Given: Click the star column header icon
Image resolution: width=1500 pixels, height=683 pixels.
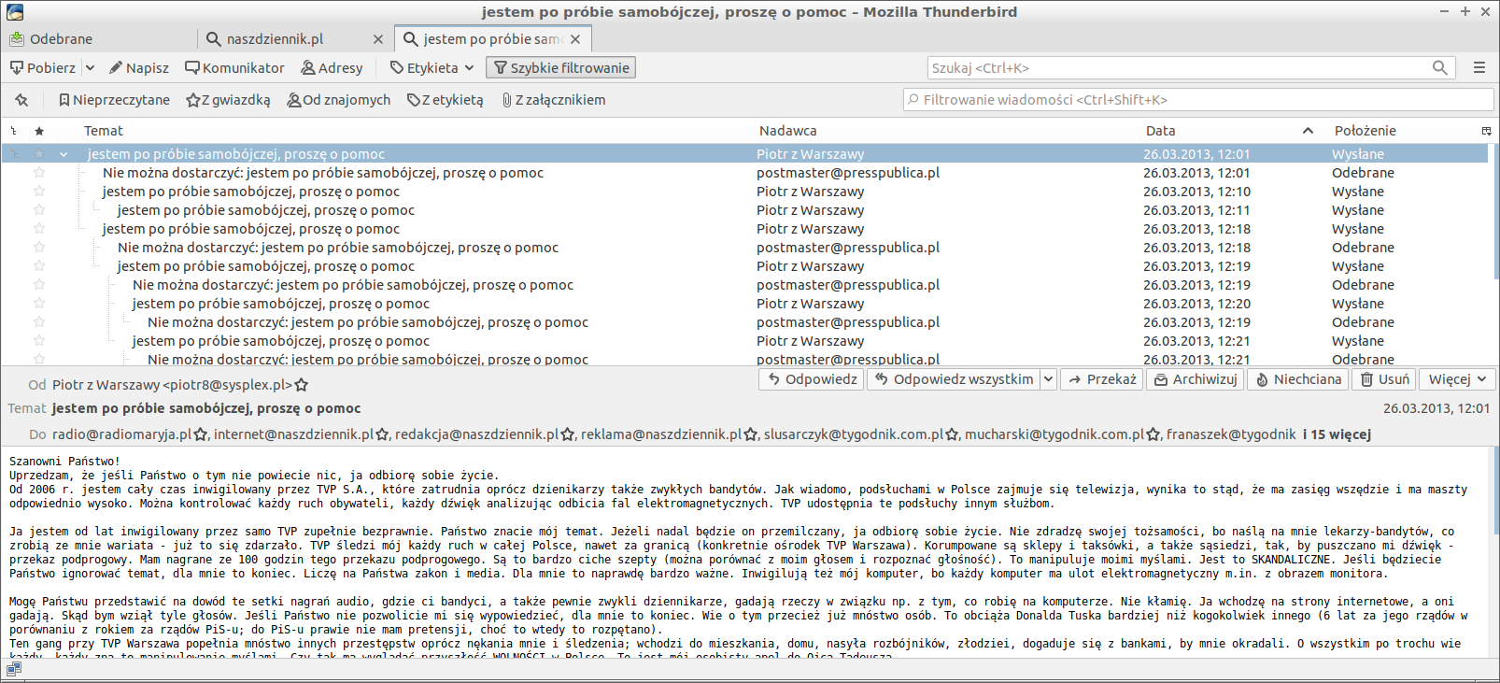Looking at the screenshot, I should coord(39,131).
